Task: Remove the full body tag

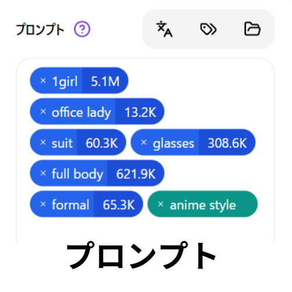Action: click(43, 173)
